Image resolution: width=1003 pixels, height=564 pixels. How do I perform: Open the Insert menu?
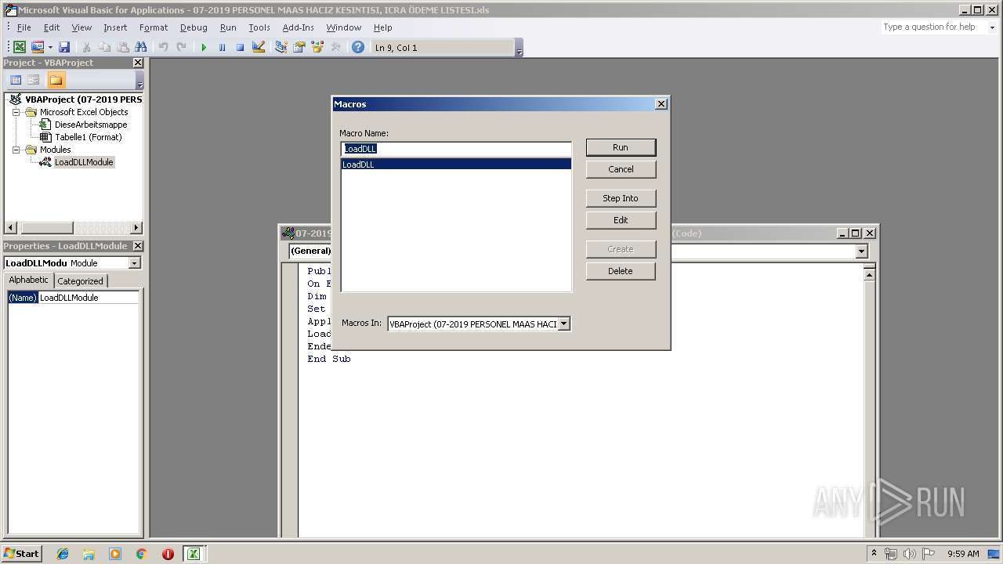coord(115,27)
